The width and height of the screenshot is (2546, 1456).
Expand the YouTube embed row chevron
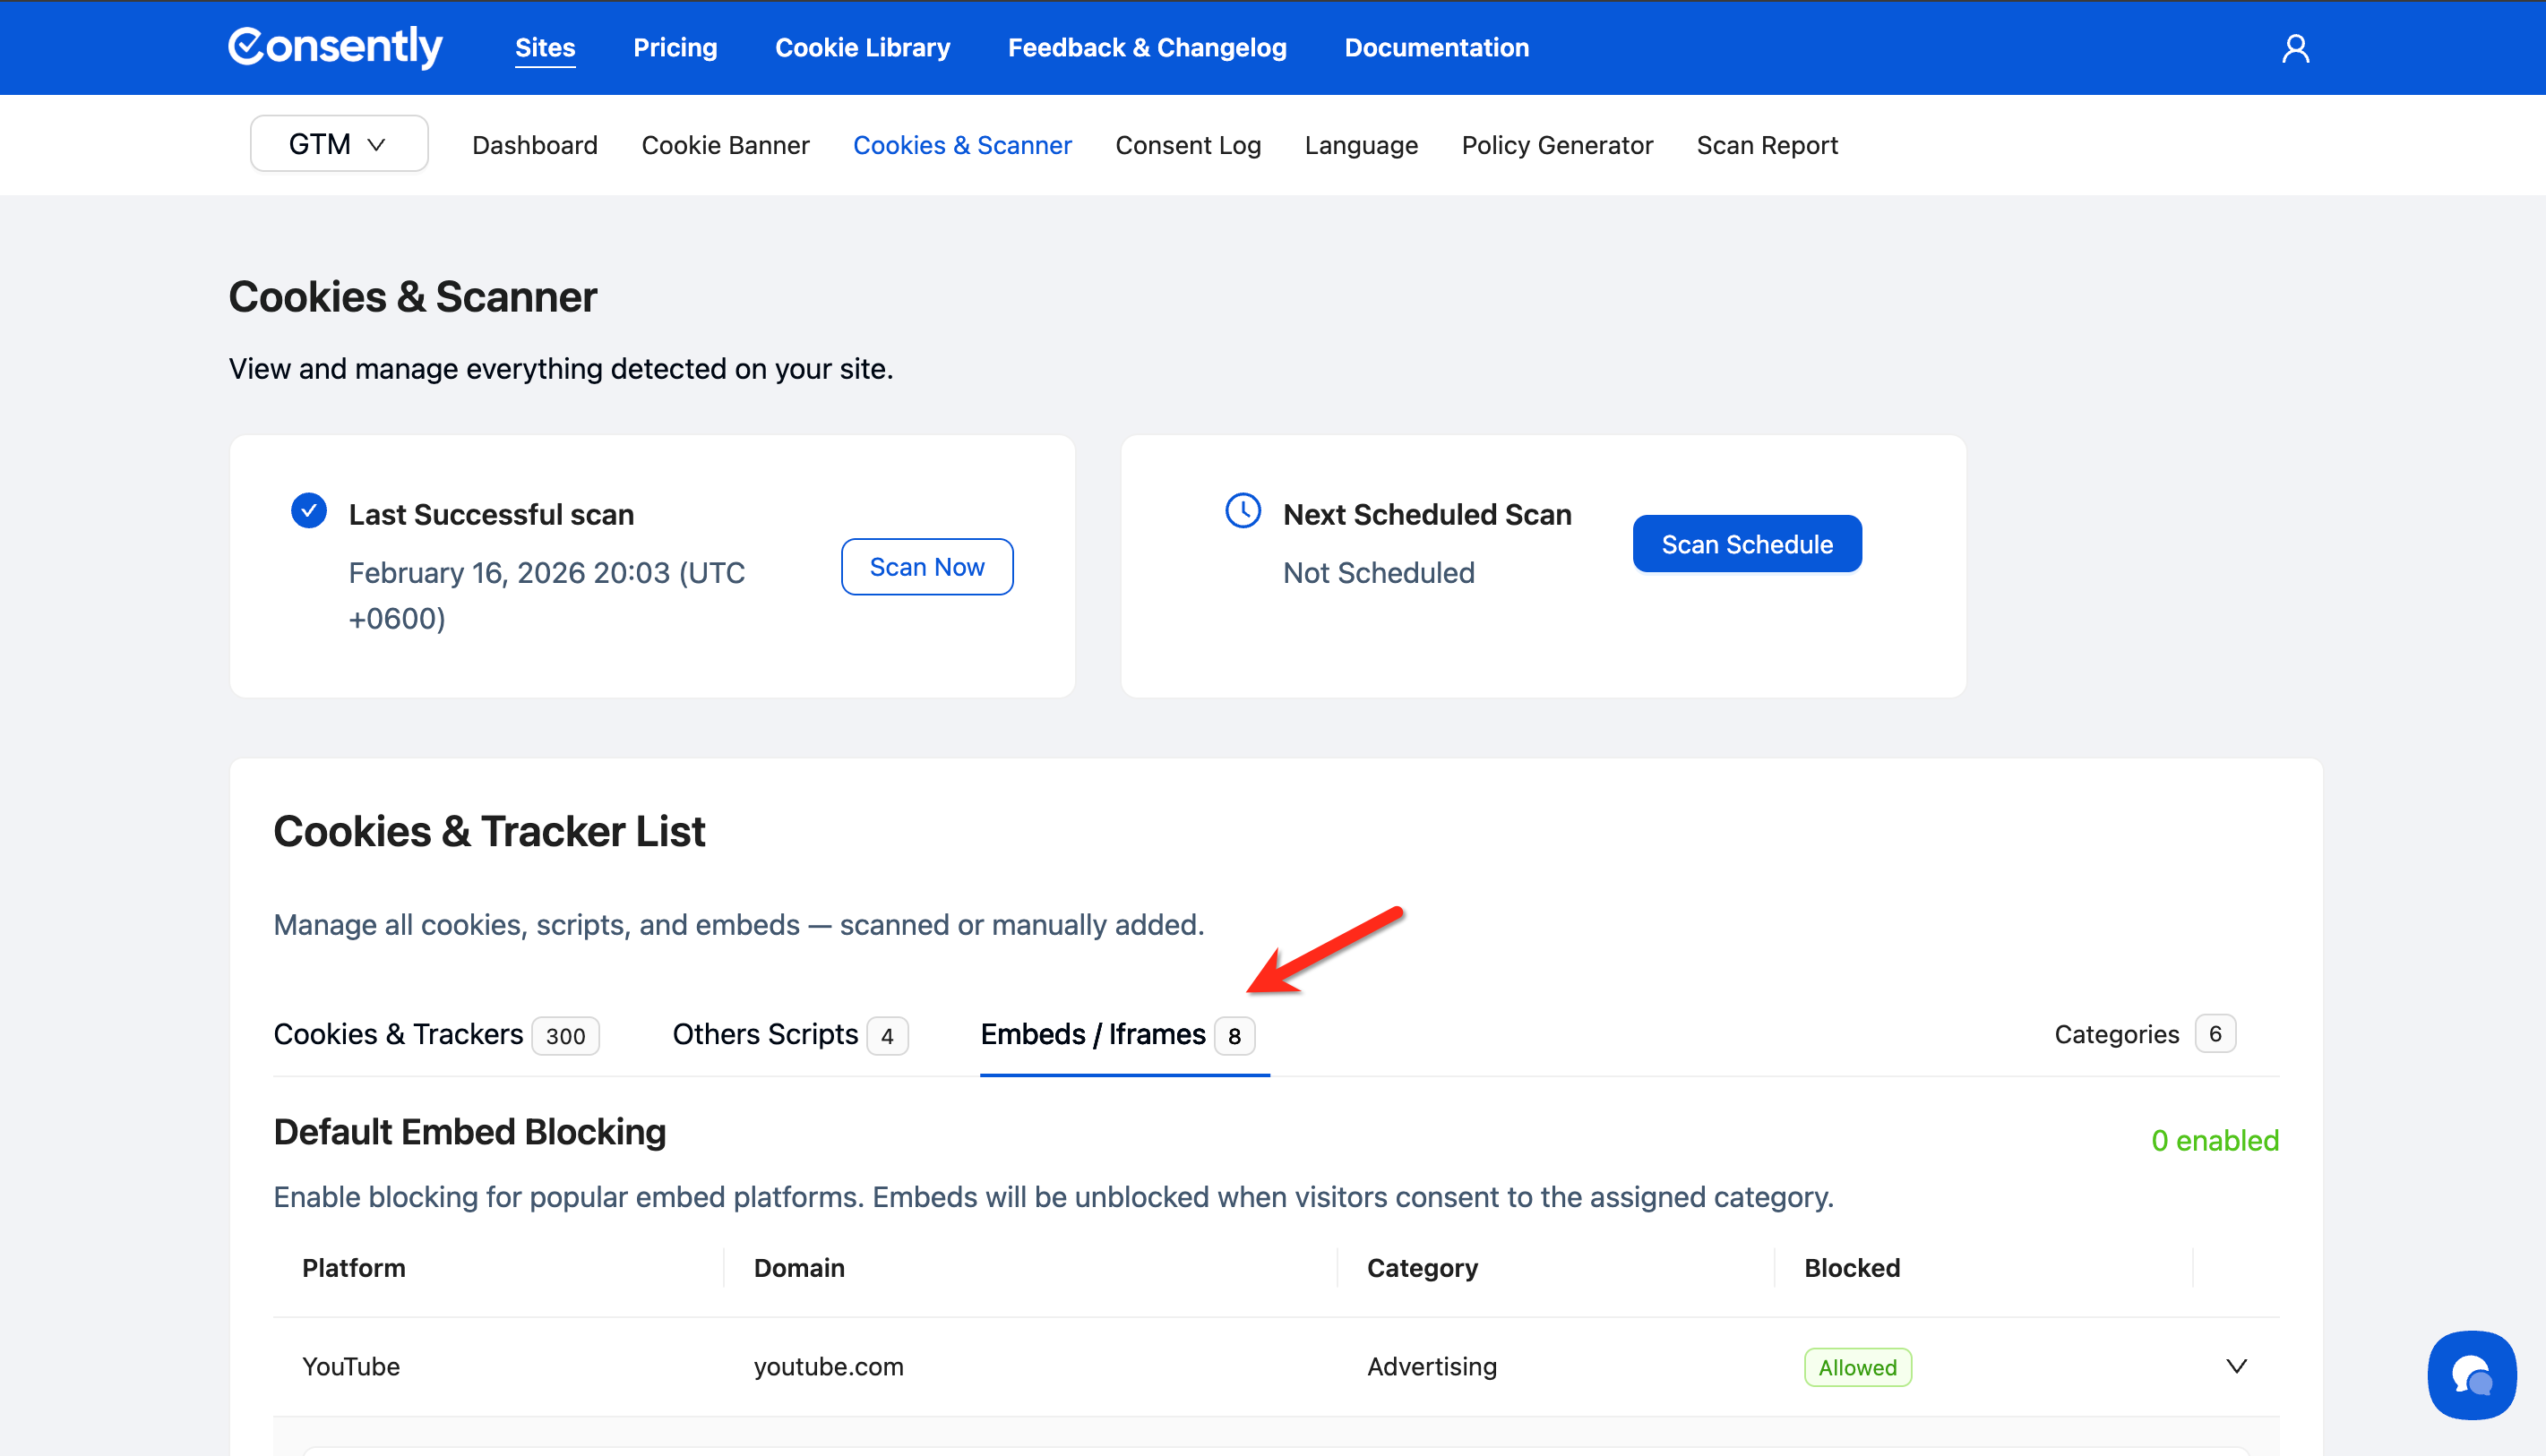(2236, 1366)
